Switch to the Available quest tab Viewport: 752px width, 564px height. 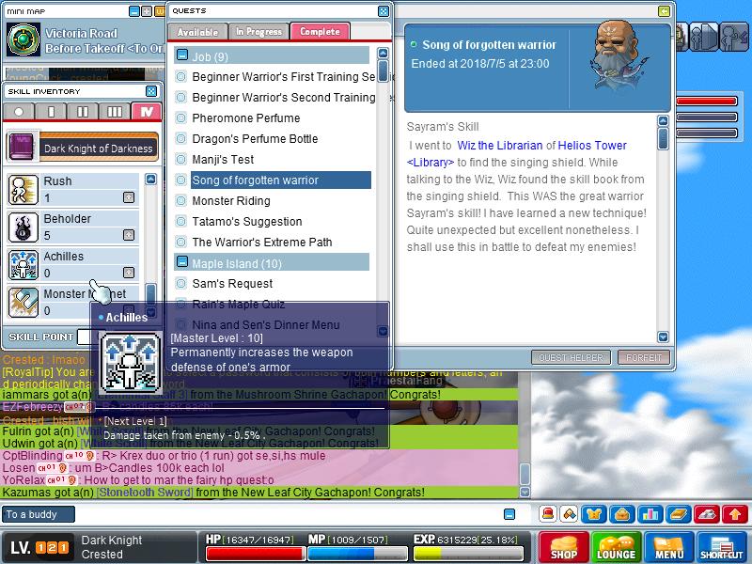198,30
